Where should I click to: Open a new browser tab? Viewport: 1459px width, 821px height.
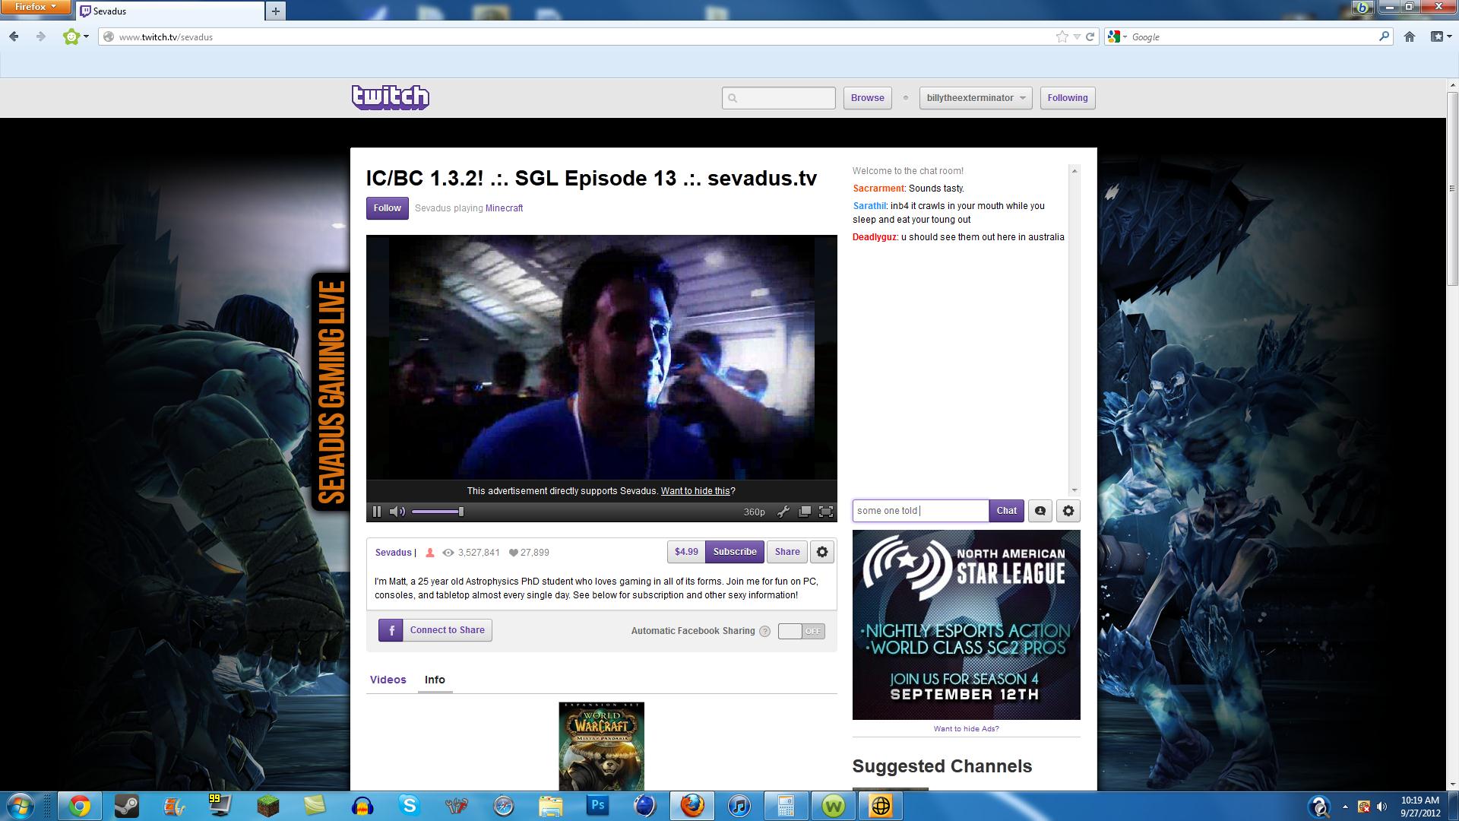[x=276, y=11]
